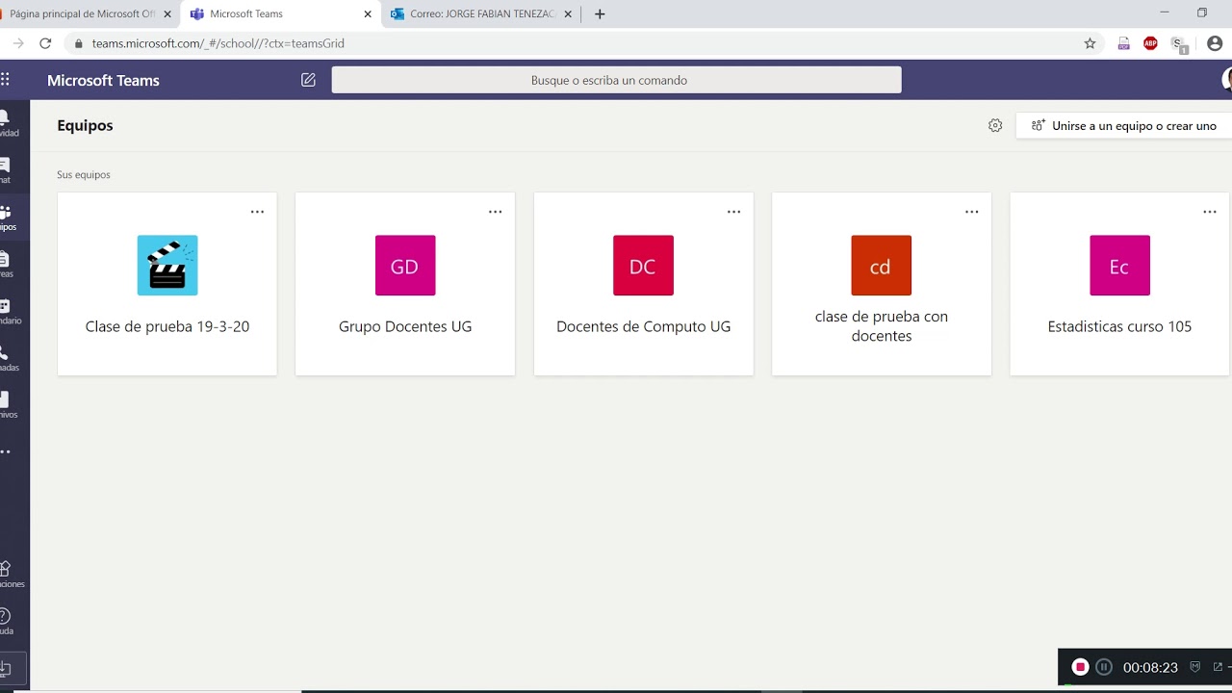
Task: Click the Microsoft Teams title in header
Action: 103,80
